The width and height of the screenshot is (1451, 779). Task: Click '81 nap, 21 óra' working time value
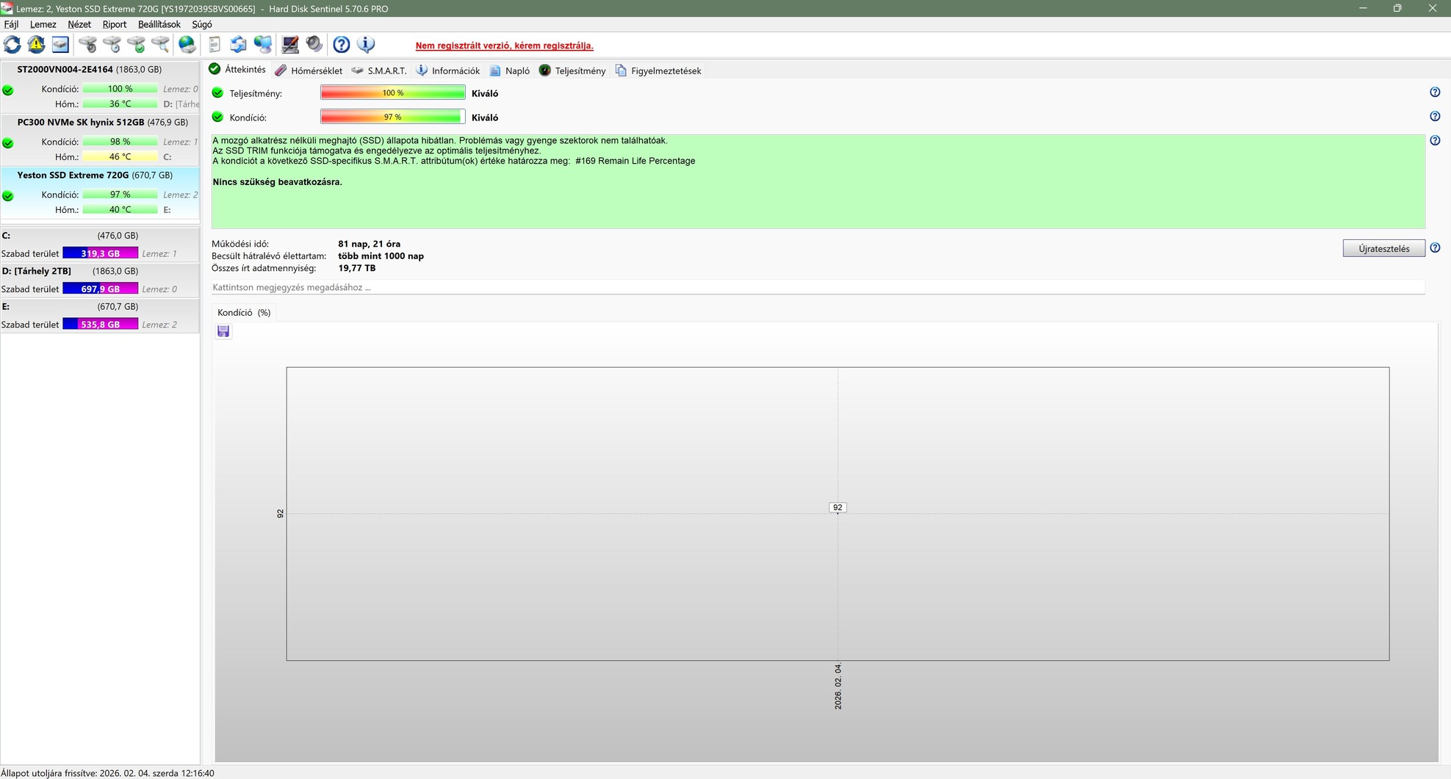point(370,244)
